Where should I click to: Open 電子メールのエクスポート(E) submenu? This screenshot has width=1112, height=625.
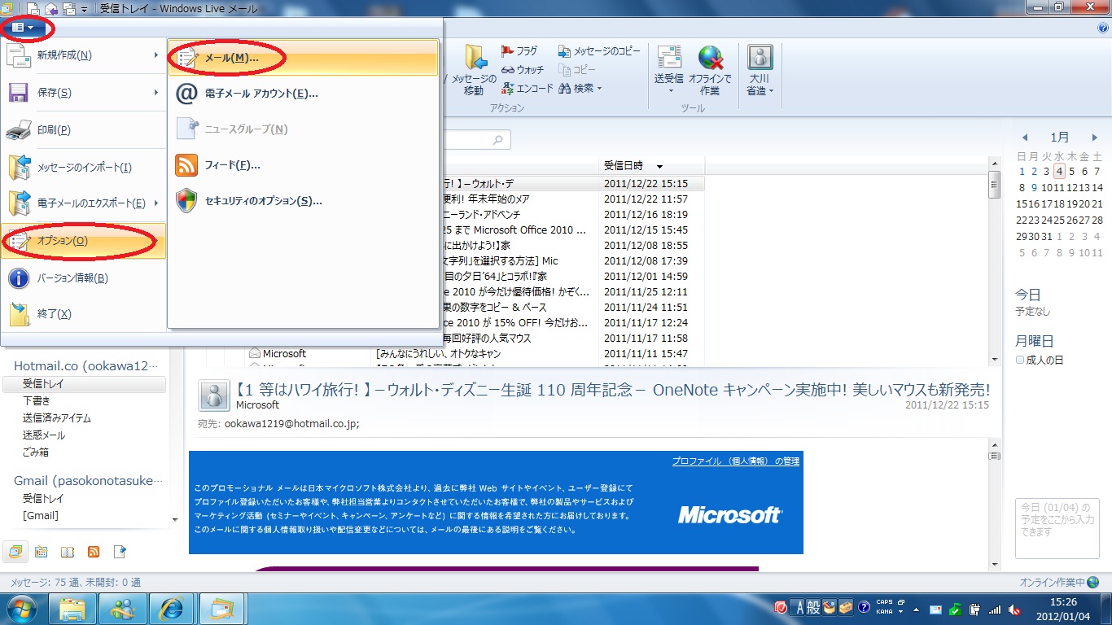coord(83,203)
